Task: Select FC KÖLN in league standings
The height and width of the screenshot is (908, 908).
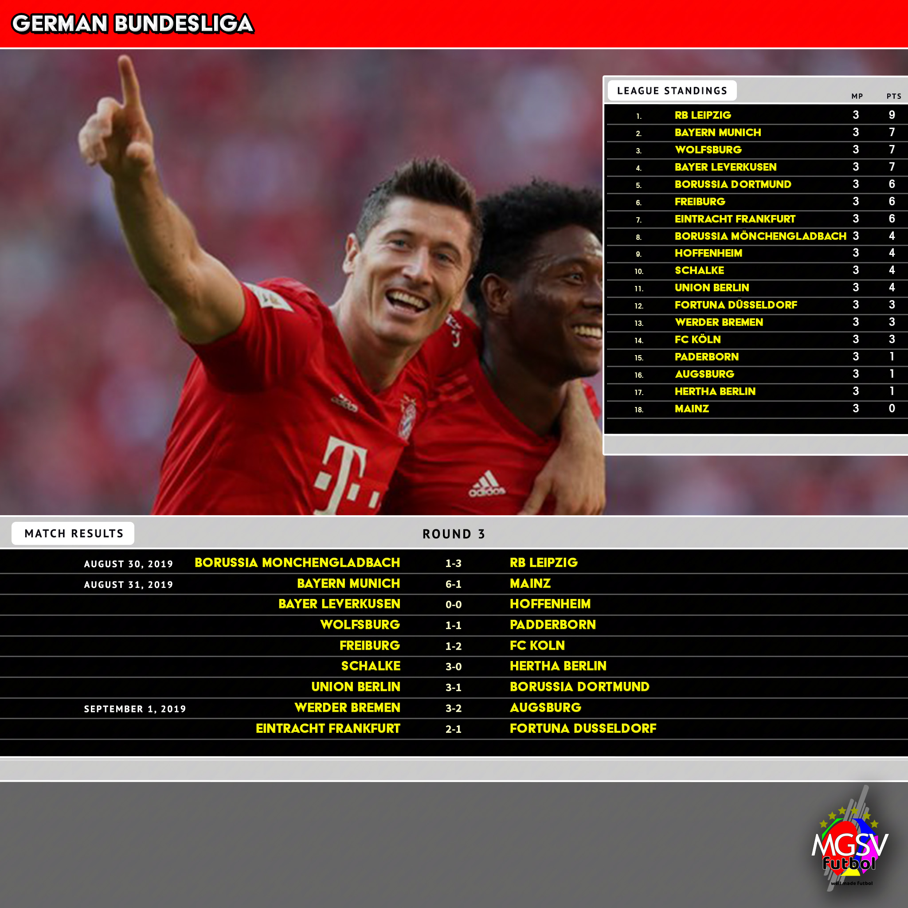Action: click(x=697, y=339)
